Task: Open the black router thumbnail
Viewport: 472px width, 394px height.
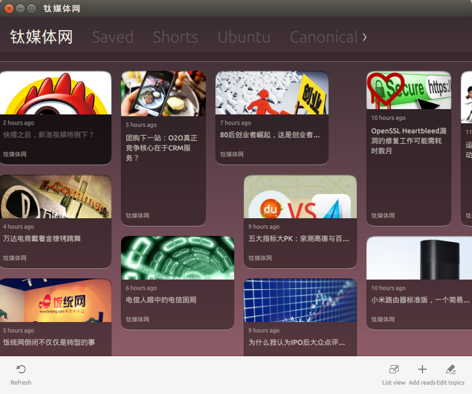Action: (419, 258)
